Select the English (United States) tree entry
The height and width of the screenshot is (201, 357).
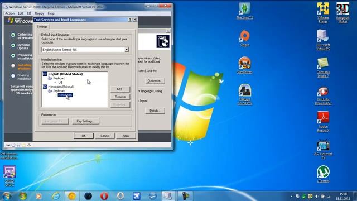tap(65, 74)
